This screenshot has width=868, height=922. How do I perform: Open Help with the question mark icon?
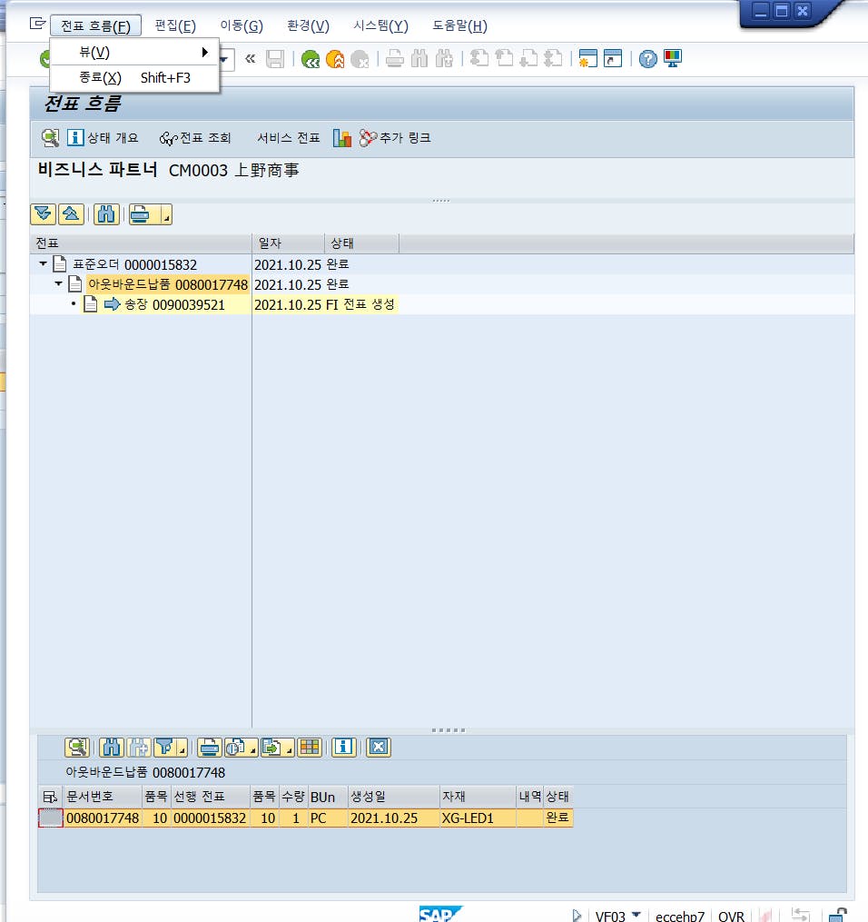[x=647, y=59]
